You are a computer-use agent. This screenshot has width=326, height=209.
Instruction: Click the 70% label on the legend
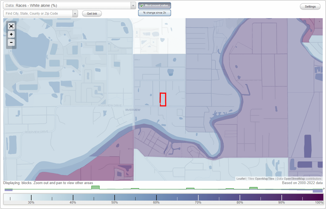[x=198, y=202]
